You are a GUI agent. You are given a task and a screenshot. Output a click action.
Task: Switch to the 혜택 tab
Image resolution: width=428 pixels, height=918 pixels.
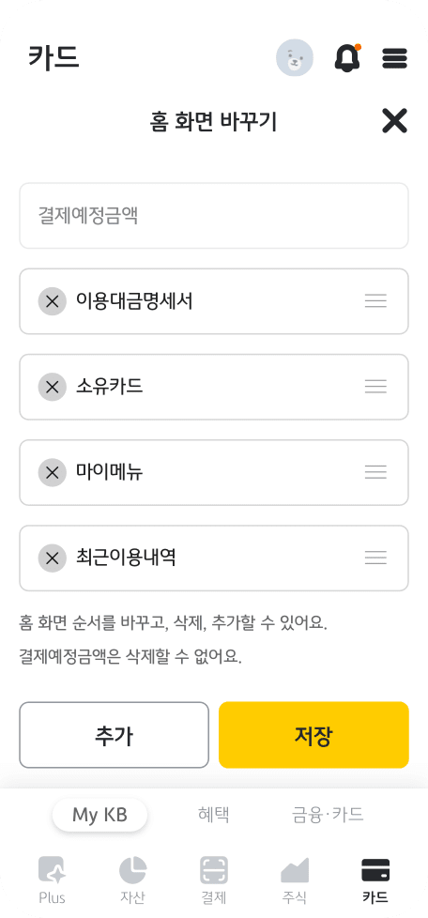[x=214, y=815]
